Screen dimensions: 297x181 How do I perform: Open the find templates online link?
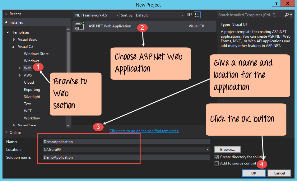(x=144, y=131)
